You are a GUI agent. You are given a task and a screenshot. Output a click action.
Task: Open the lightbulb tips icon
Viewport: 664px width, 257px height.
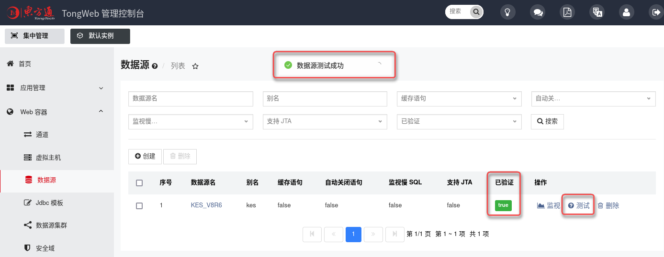(508, 12)
